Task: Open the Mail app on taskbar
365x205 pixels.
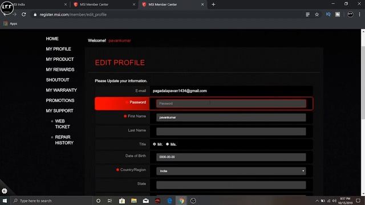Action: [x=146, y=200]
